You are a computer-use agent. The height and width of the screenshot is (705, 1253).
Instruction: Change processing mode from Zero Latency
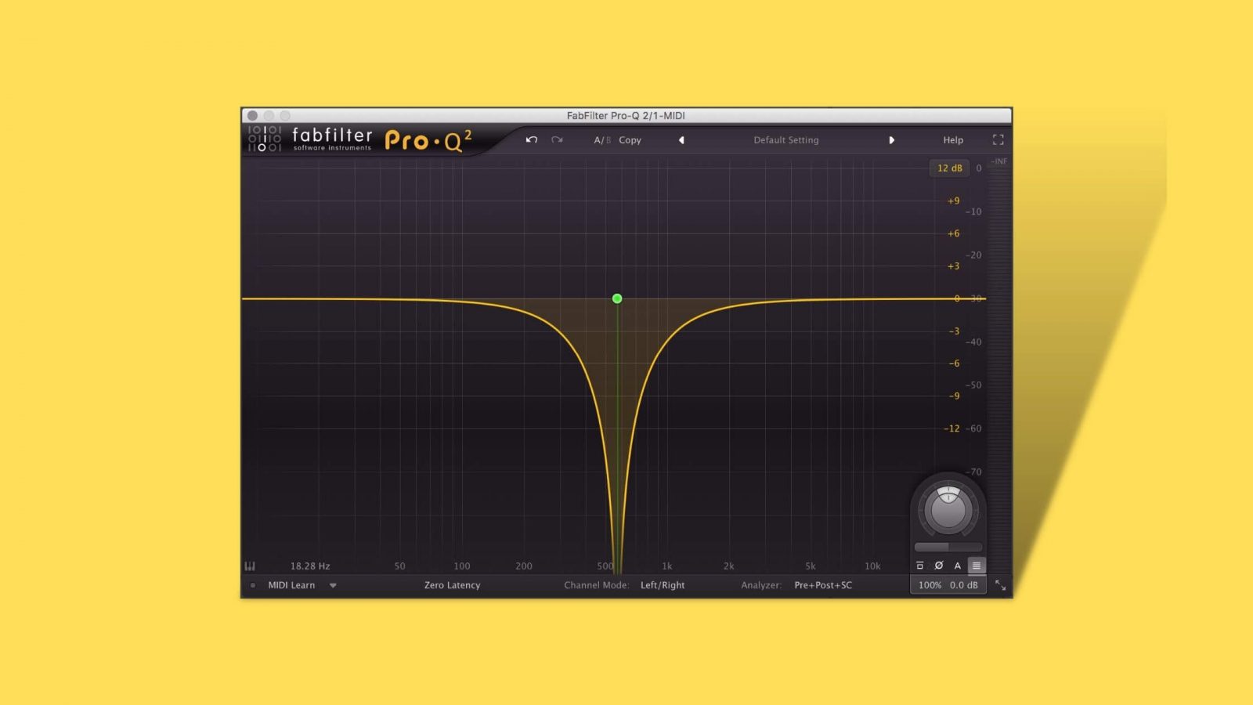pyautogui.click(x=452, y=585)
